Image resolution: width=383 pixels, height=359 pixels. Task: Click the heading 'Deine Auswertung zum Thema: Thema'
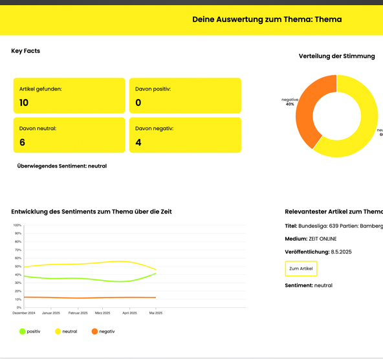267,19
